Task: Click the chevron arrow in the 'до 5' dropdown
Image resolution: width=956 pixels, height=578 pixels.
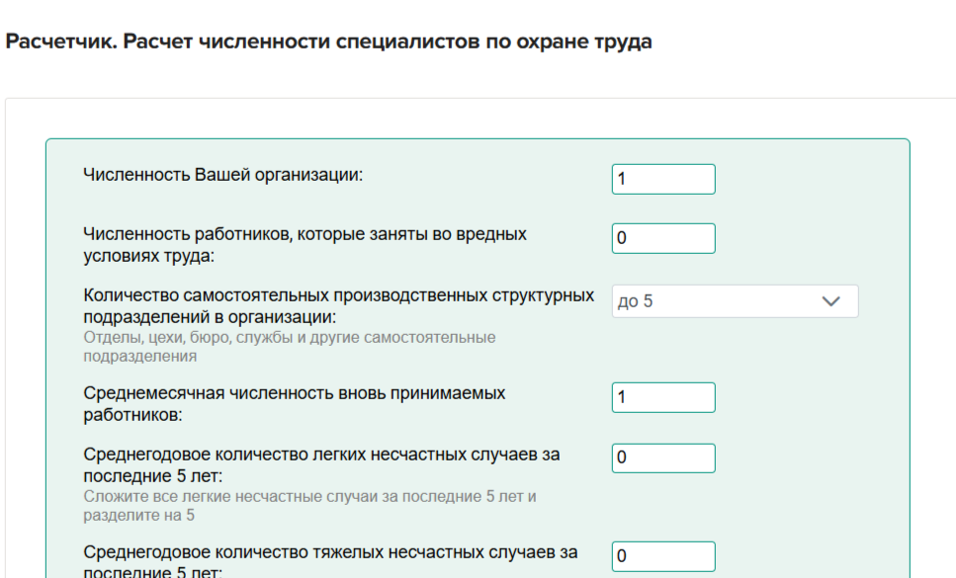Action: pos(830,301)
